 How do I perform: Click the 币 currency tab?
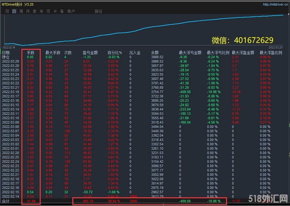point(48,11)
